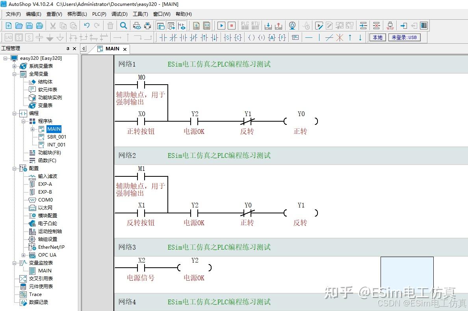The image size is (468, 311).
Task: Select the horizontal line drawing tool
Action: [x=309, y=37]
